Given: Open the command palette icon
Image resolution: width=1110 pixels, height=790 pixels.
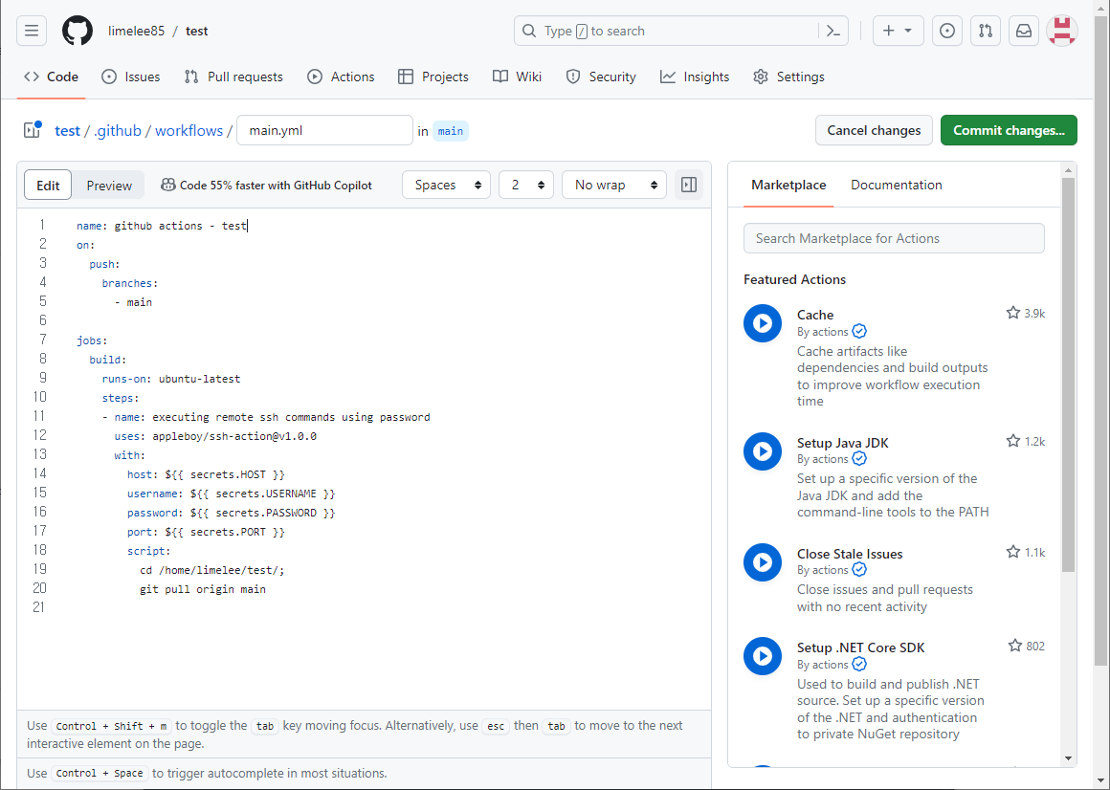Looking at the screenshot, I should click(x=833, y=32).
